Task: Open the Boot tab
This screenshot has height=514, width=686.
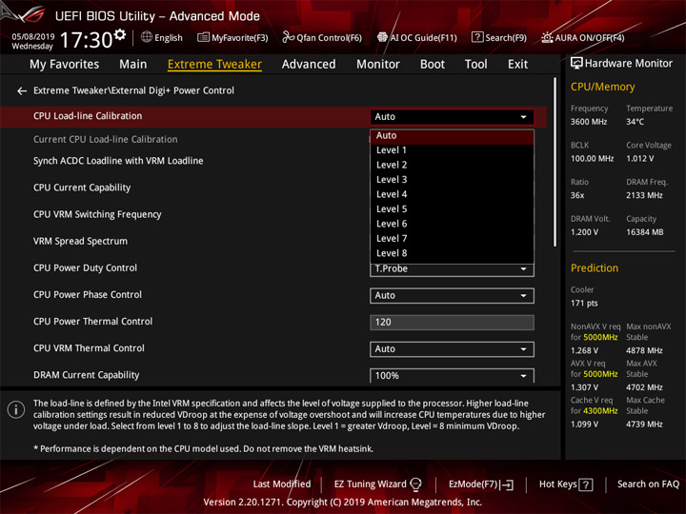Action: (433, 65)
